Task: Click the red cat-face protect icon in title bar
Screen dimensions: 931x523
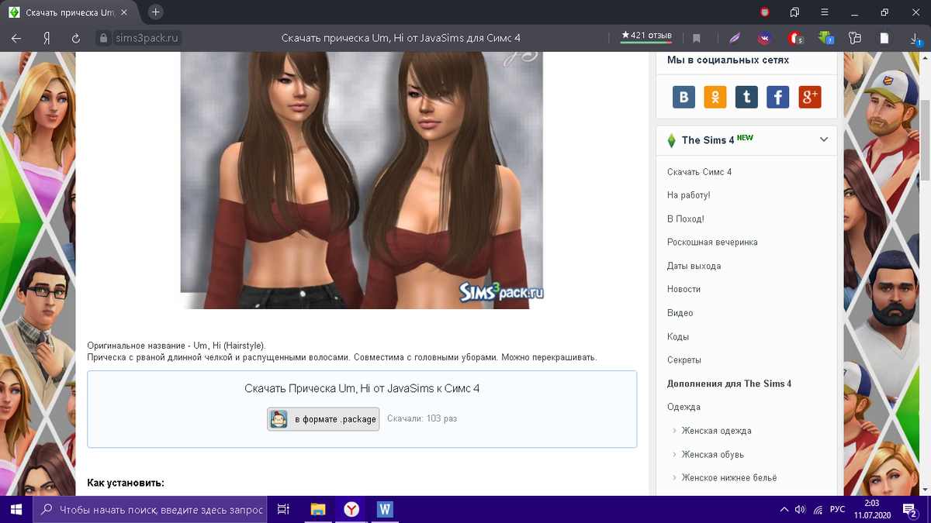Action: [766, 12]
